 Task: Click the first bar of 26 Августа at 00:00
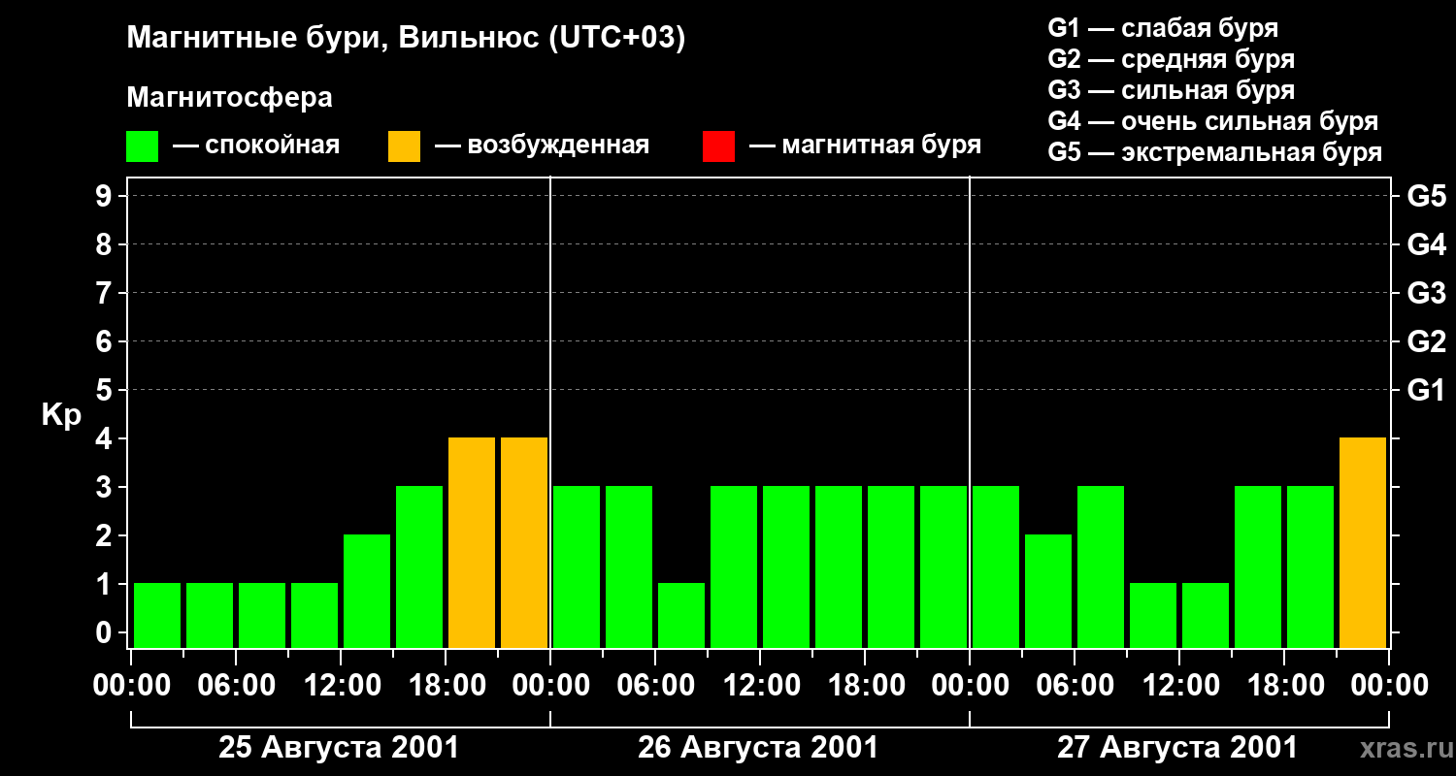pyautogui.click(x=577, y=566)
